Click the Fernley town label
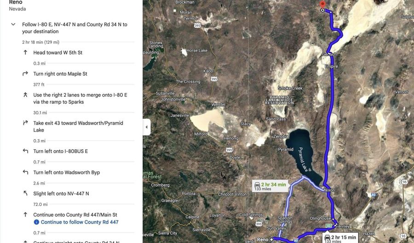Viewport: 414px width, 243px height. click(343, 226)
